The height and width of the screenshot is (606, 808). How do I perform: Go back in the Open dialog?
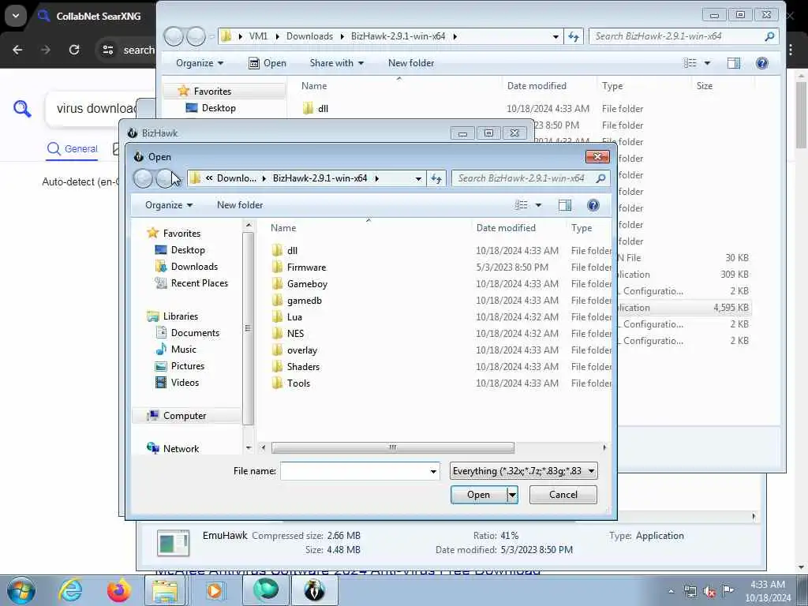pyautogui.click(x=143, y=178)
